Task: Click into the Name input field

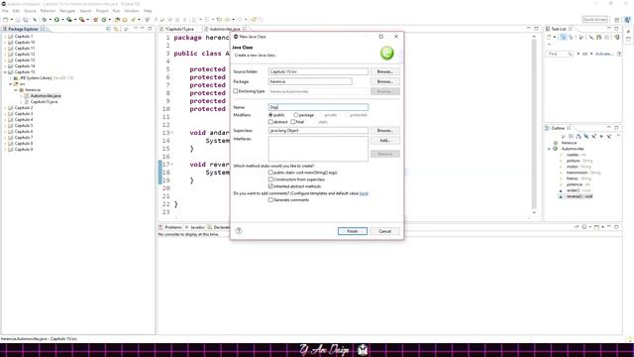Action: pos(318,107)
